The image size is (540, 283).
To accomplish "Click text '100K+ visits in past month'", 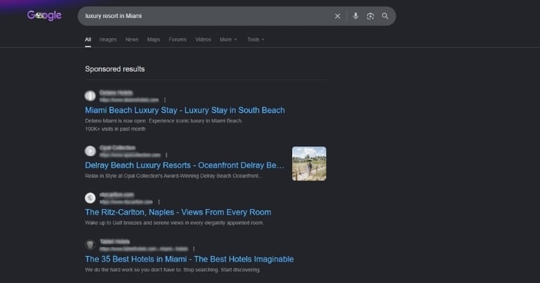I will 115,129.
